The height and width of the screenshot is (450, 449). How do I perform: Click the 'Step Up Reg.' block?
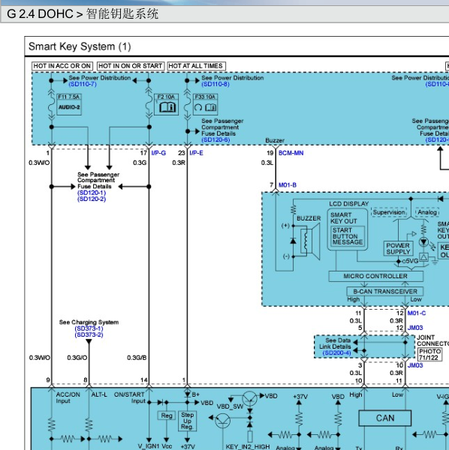pos(187,421)
